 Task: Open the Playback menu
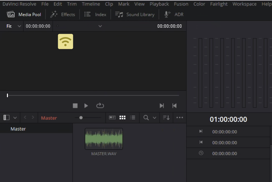click(x=159, y=4)
